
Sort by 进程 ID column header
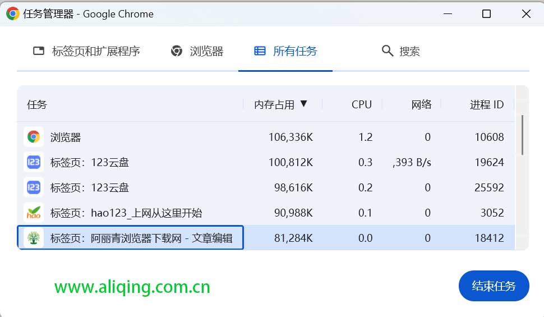pos(487,104)
